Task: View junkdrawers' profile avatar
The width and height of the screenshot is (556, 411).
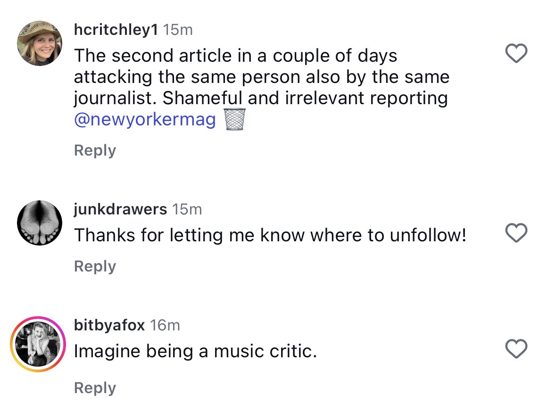Action: [40, 222]
